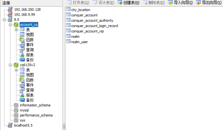Select the 函数 (functions) icon under account_cq
The image size is (223, 130).
(22, 40)
